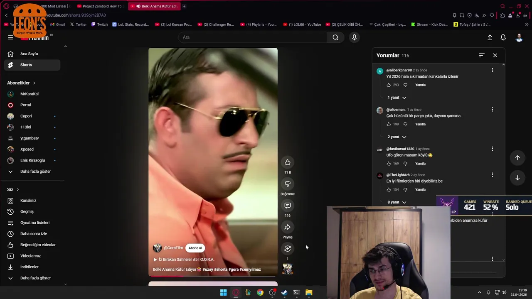Like the @aliberkcnar98 comment
The height and width of the screenshot is (299, 532).
click(x=389, y=85)
